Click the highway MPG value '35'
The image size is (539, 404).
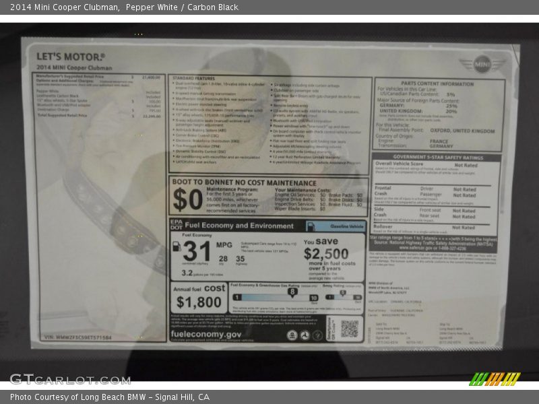[241, 259]
